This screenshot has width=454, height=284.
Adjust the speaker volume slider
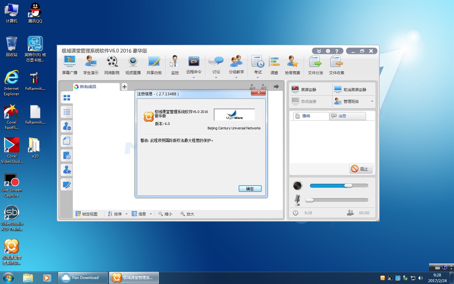click(348, 186)
